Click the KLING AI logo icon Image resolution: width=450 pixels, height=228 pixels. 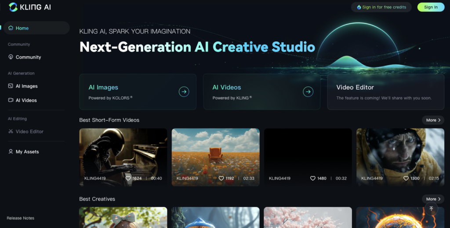pos(13,7)
